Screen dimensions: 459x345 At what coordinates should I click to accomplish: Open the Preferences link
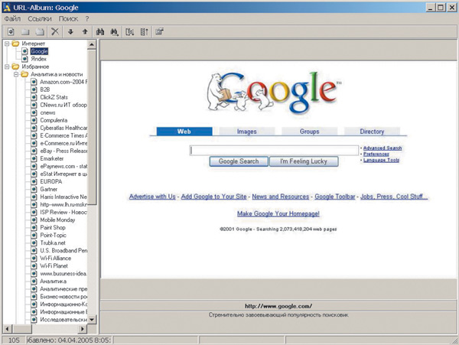pos(376,154)
